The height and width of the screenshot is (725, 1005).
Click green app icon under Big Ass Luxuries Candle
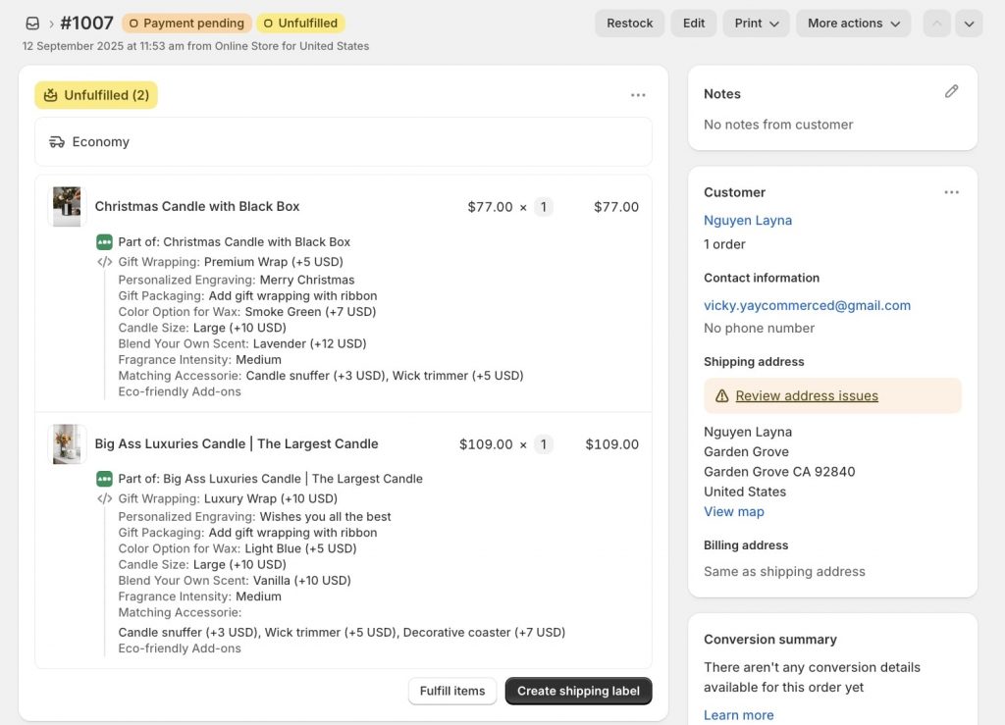(x=104, y=479)
